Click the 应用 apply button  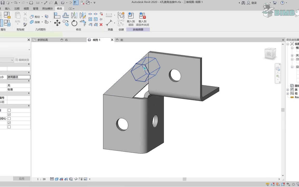[x=22, y=179]
